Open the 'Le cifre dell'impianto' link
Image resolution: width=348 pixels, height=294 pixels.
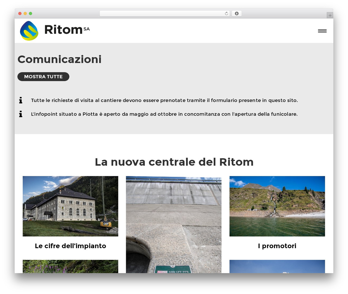(x=70, y=246)
